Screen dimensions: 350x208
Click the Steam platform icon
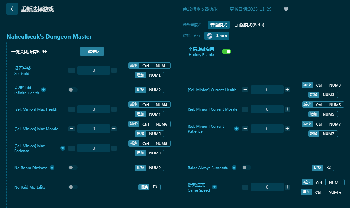pos(210,36)
